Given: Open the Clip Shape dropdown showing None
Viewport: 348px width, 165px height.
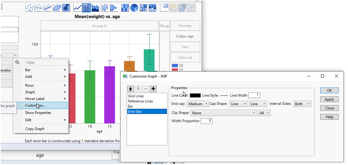Looking at the screenshot, I should 223,113.
